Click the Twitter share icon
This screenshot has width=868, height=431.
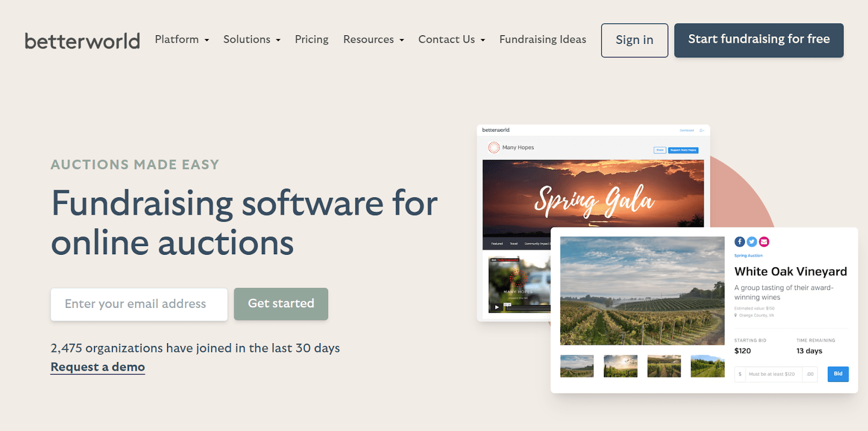click(752, 242)
